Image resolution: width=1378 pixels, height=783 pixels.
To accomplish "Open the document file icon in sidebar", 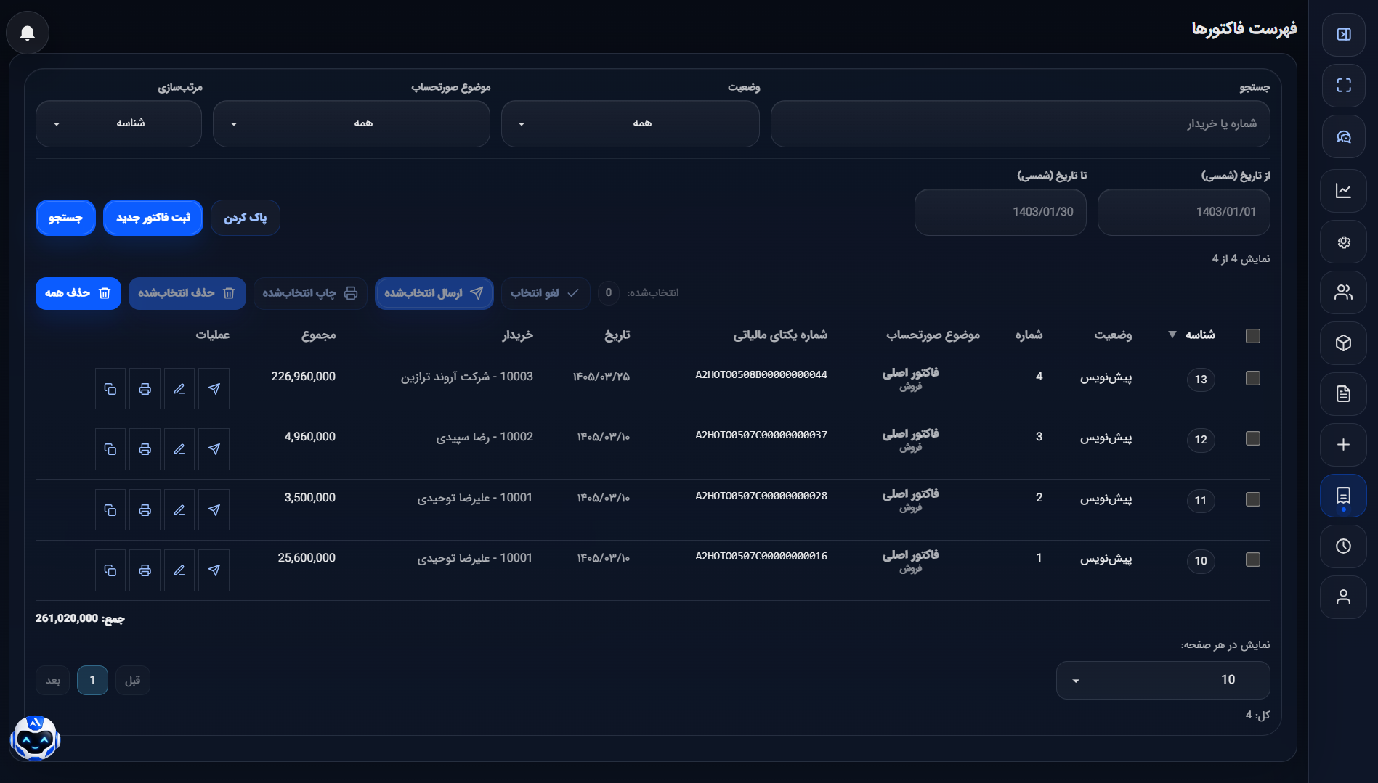I will [1343, 393].
